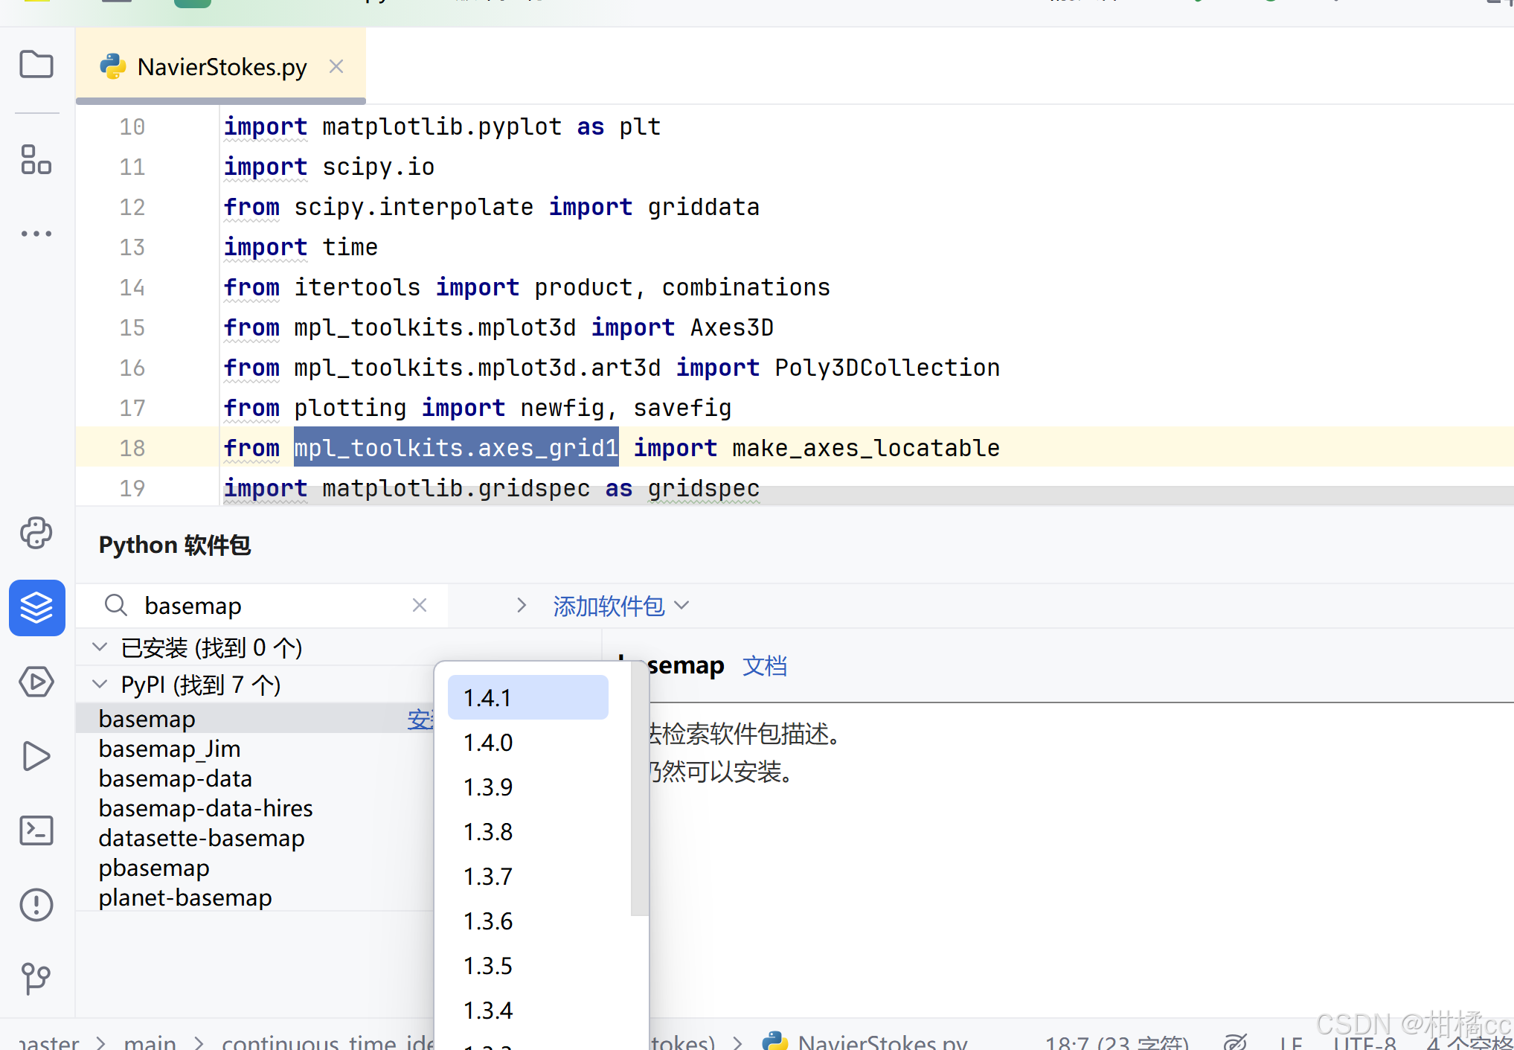Select version 1.4.1 from the list
This screenshot has width=1514, height=1050.
tap(527, 697)
